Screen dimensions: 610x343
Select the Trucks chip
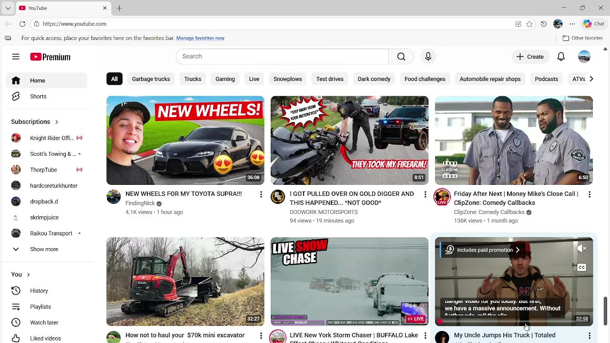click(x=193, y=79)
